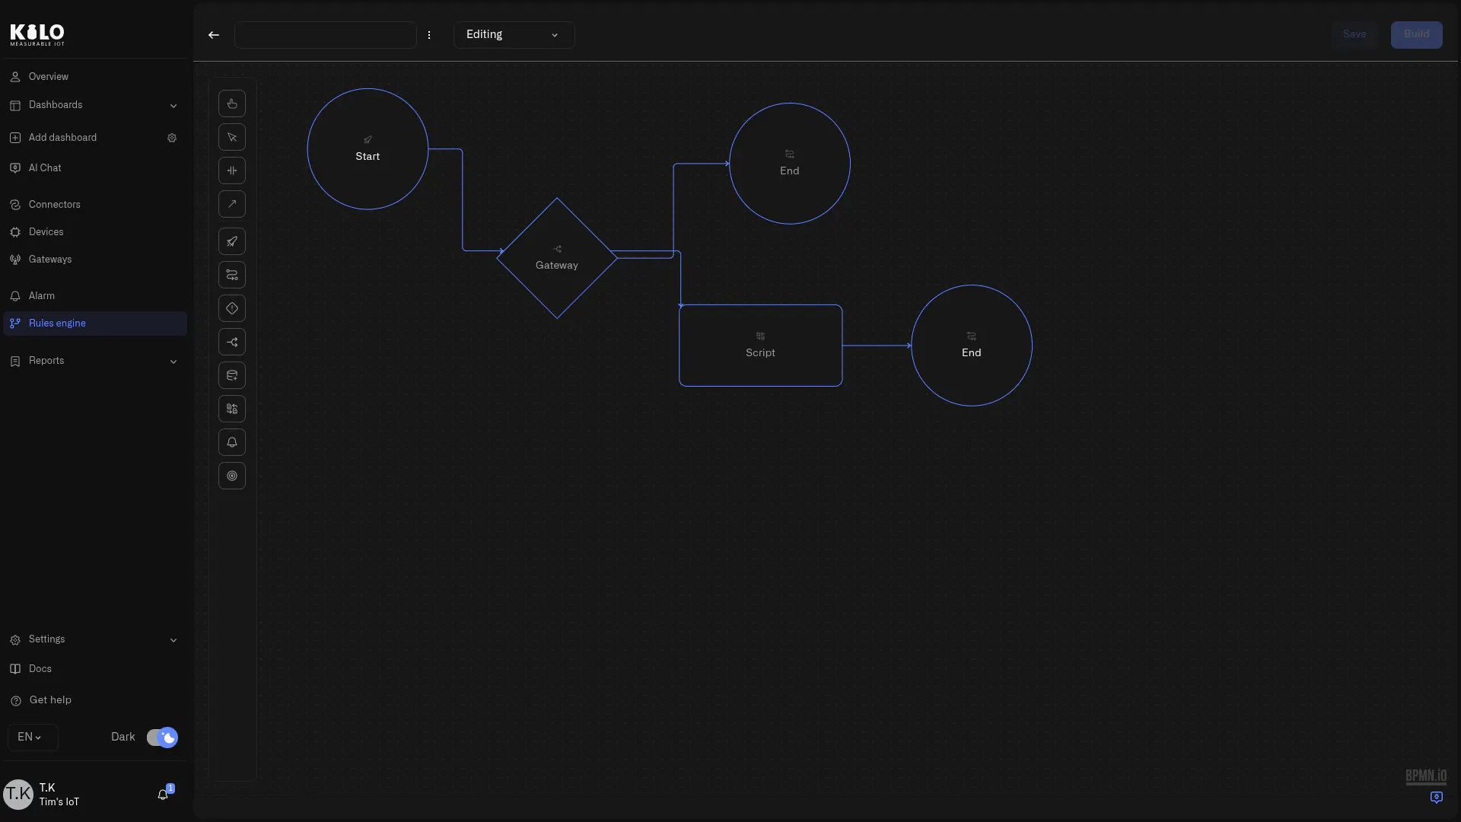Open Docs link
The image size is (1461, 822).
pyautogui.click(x=95, y=669)
